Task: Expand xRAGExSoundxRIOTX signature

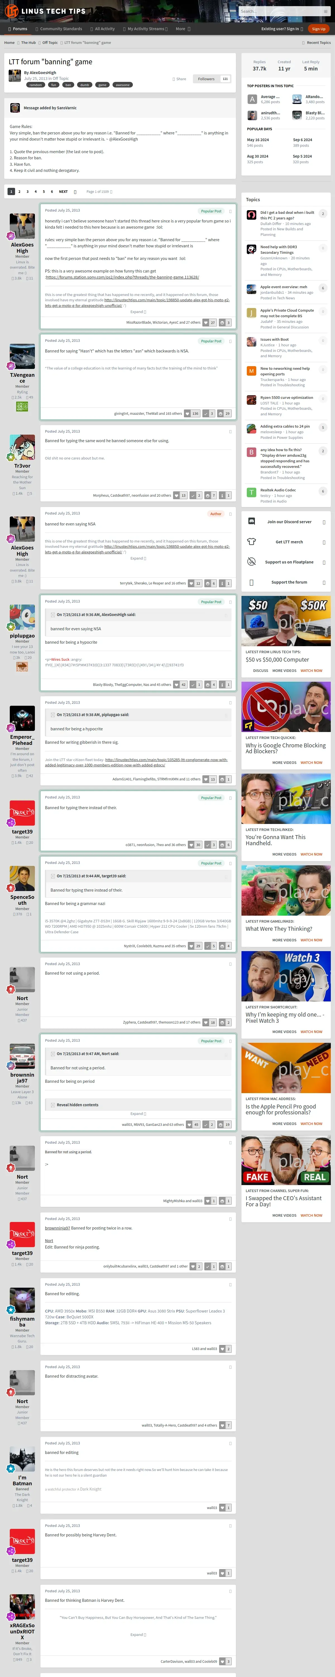Action: click(x=138, y=1635)
